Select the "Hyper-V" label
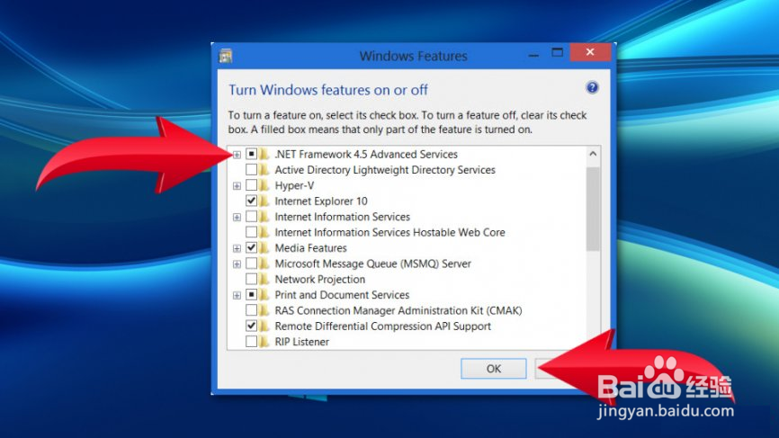Screen dimensions: 779x438 (x=294, y=186)
